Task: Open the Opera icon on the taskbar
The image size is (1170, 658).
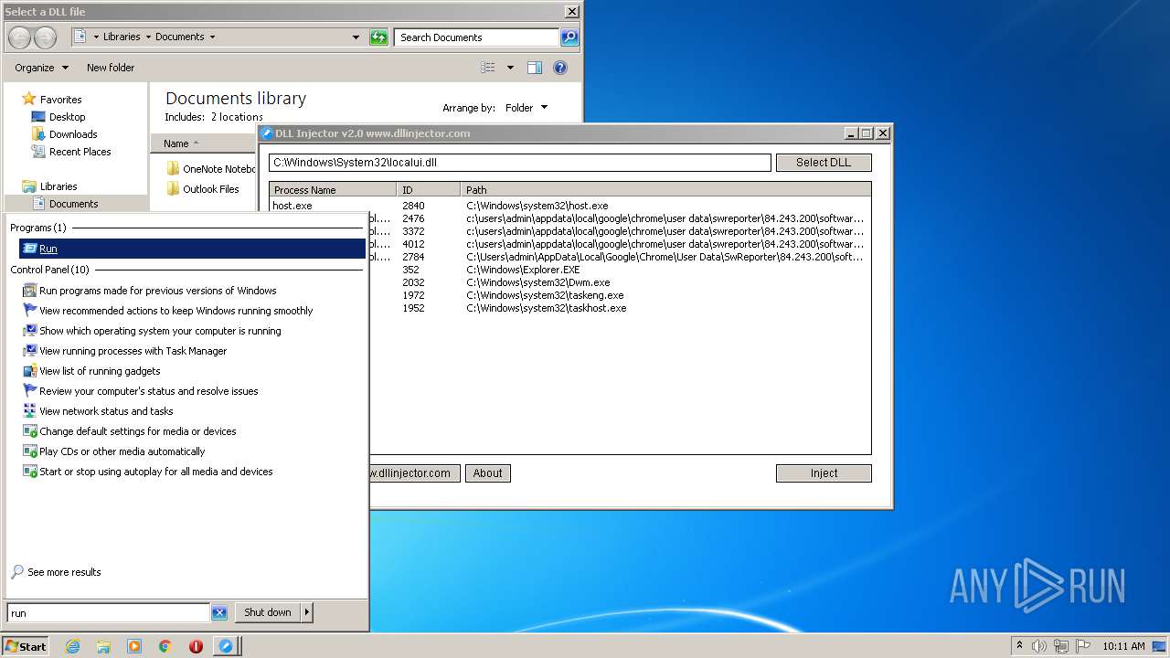Action: (x=196, y=646)
